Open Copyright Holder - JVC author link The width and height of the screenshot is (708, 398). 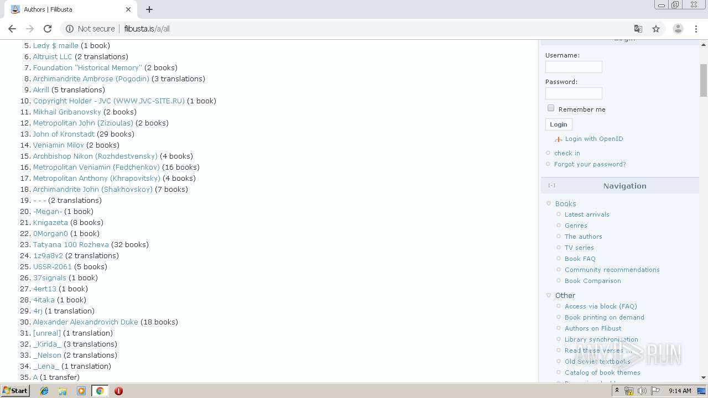click(x=109, y=101)
